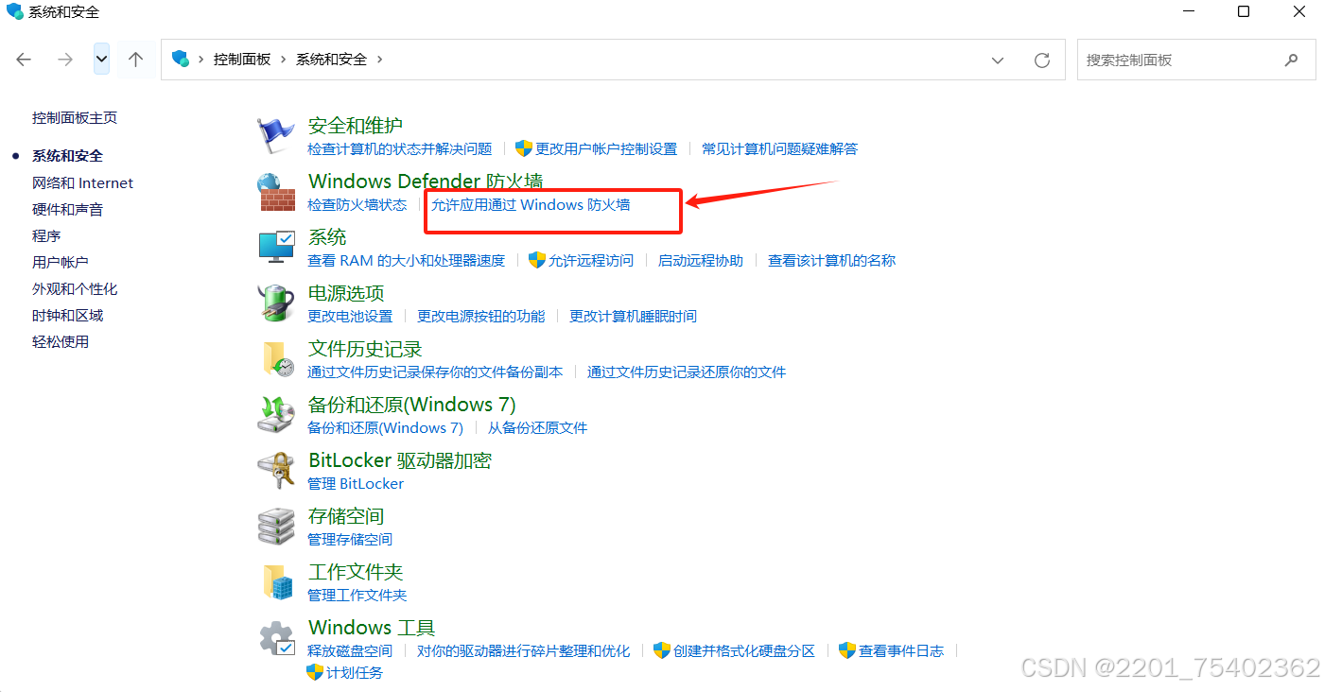Go forward with the right arrow button

tap(65, 60)
